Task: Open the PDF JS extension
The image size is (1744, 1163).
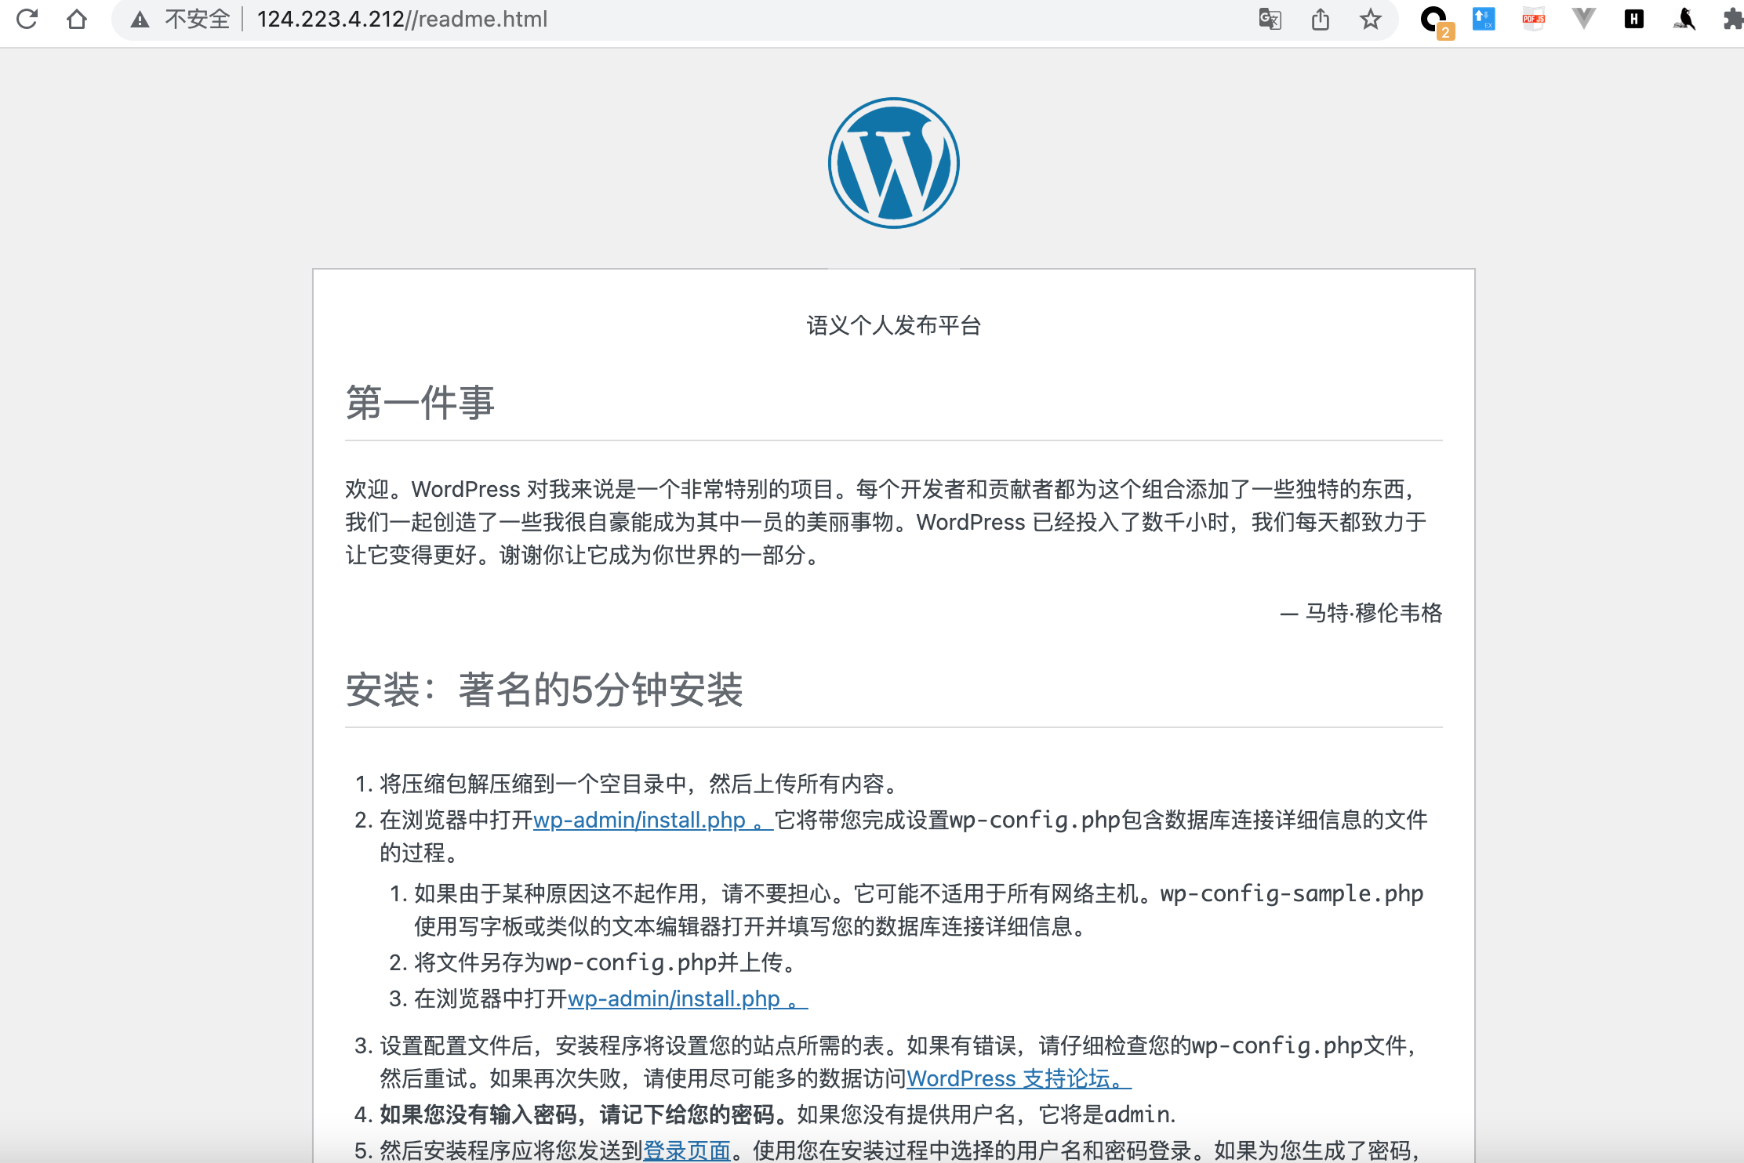Action: click(1533, 19)
